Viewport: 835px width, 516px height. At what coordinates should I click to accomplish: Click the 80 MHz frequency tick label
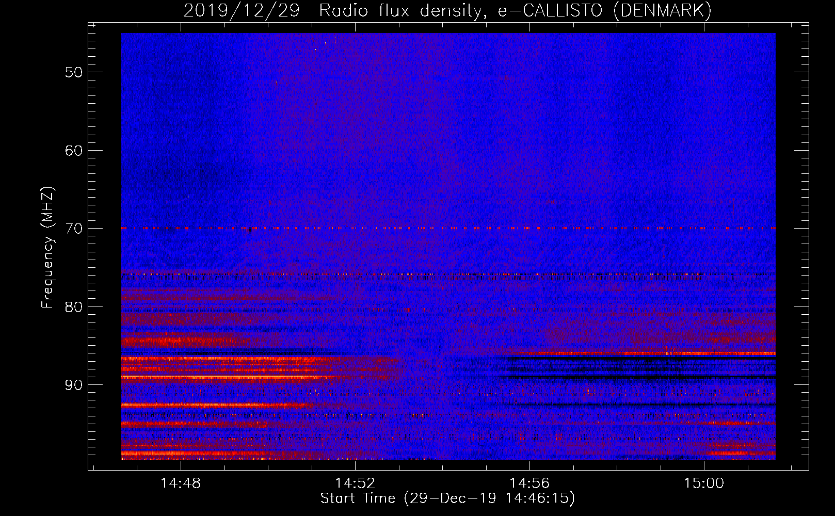coord(74,307)
